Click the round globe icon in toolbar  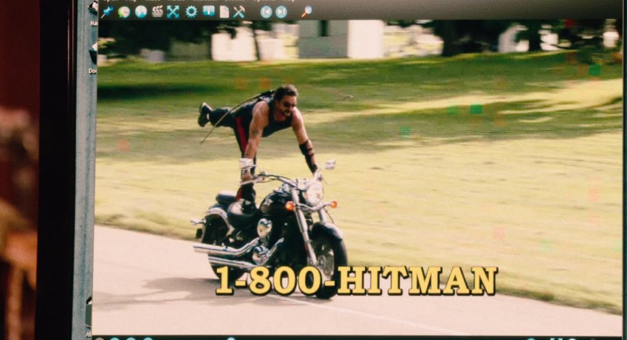[141, 12]
